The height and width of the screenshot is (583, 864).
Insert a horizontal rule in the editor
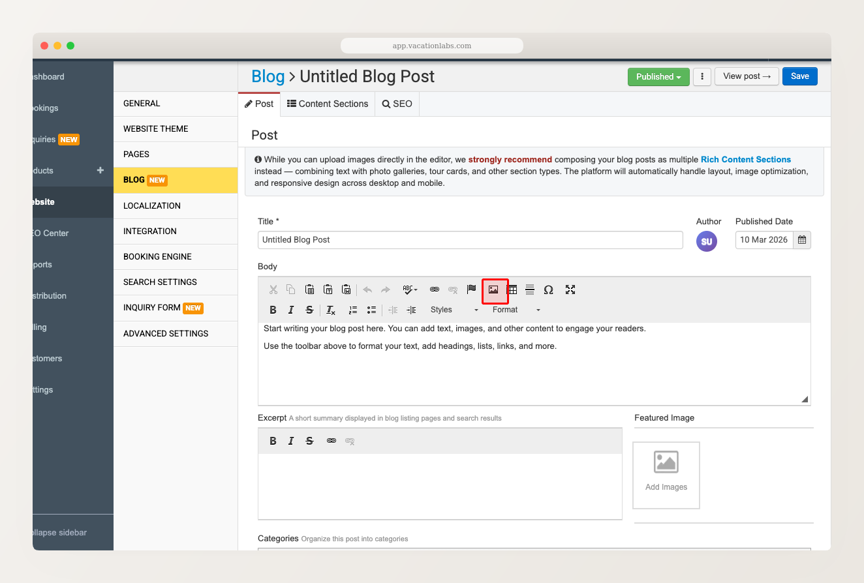pos(530,289)
